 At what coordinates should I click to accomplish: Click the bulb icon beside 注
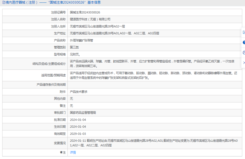[x=61, y=152]
